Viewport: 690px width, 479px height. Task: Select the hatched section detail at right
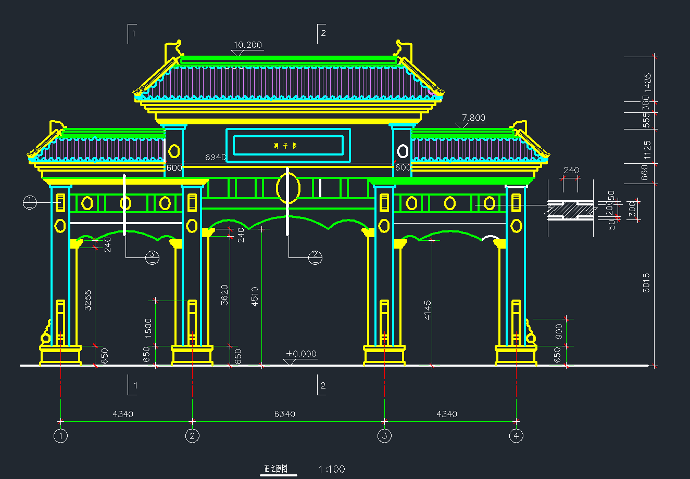click(x=570, y=210)
